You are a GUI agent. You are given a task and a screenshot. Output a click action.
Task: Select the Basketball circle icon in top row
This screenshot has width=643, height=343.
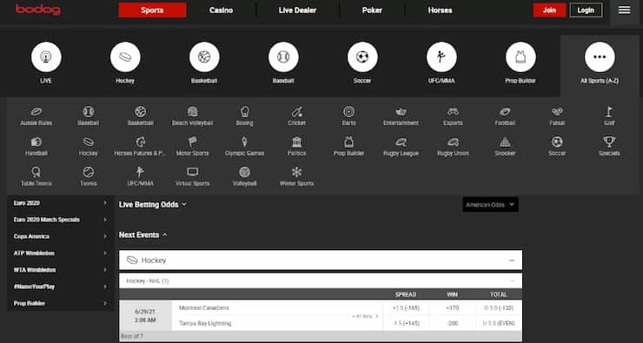click(x=204, y=57)
